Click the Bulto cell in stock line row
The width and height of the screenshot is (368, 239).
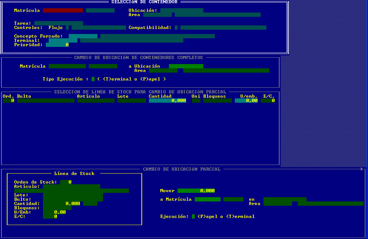[45, 101]
